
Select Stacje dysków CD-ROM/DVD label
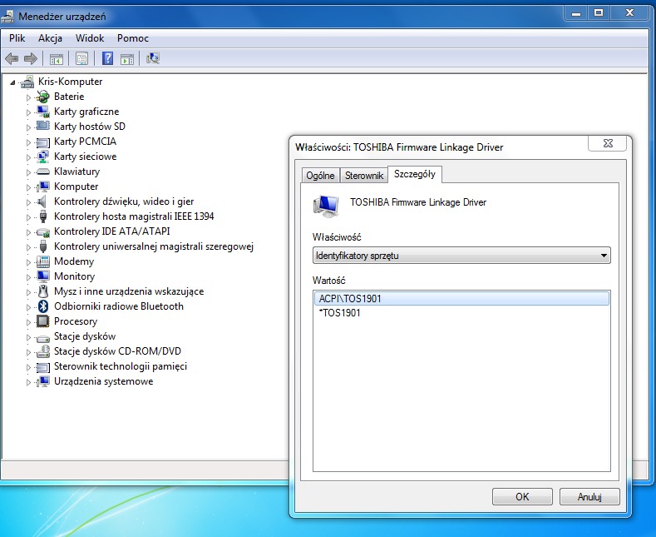point(117,351)
